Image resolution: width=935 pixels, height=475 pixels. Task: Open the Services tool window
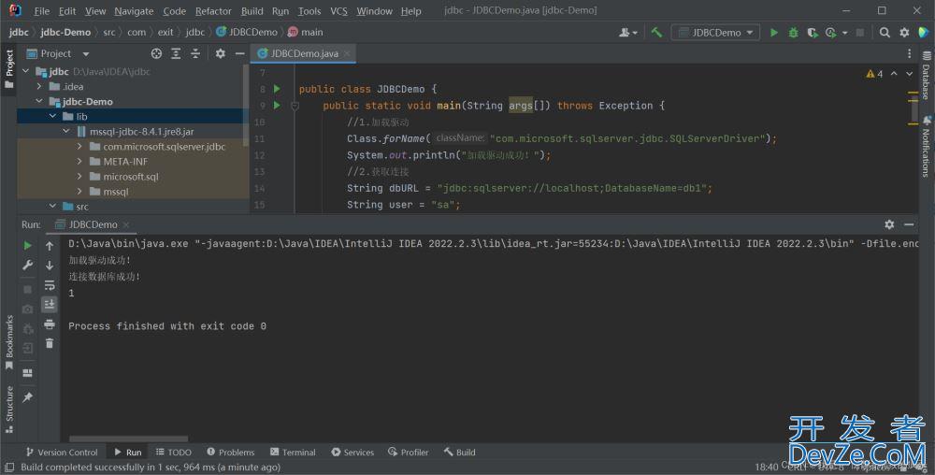(352, 453)
